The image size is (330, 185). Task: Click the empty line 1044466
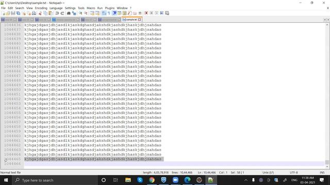tap(174, 163)
